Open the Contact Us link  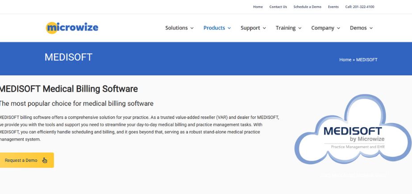coord(278,7)
